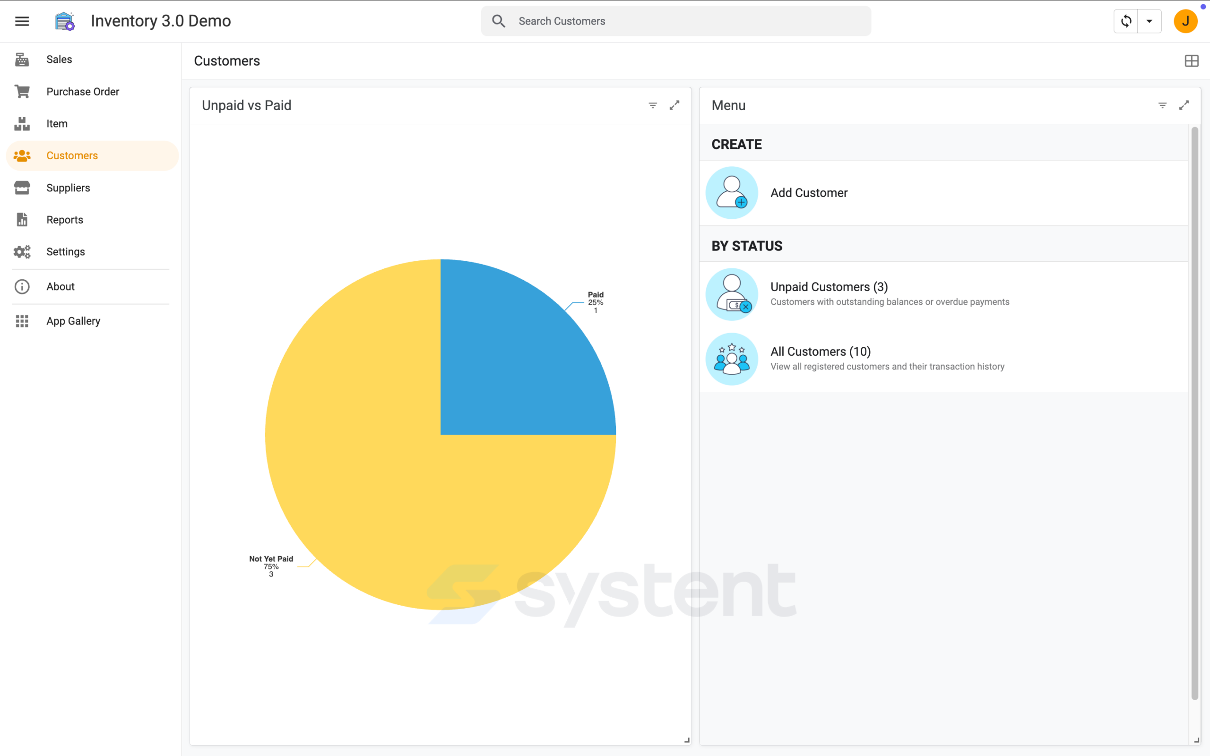
Task: Open the dropdown arrow beside sync
Action: tap(1149, 21)
